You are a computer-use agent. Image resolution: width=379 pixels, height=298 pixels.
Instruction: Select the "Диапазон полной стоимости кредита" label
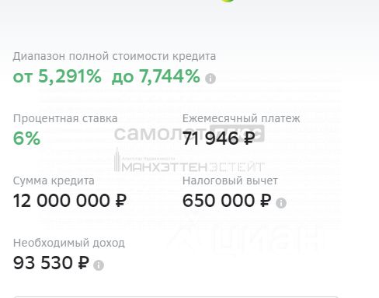(114, 56)
